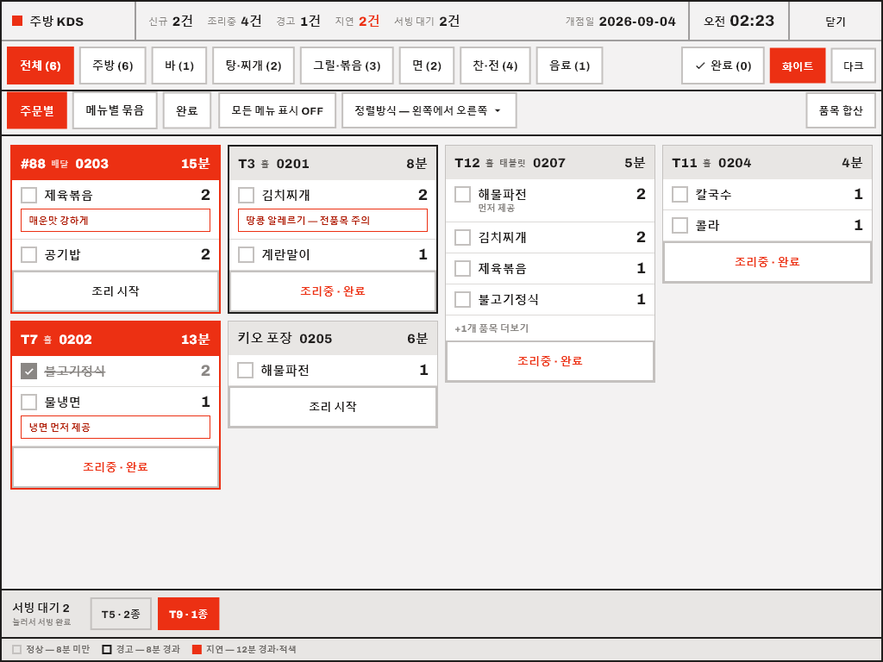Viewport: 883px width, 662px height.
Task: Check 공기밥 in order #88
Action: tap(28, 254)
